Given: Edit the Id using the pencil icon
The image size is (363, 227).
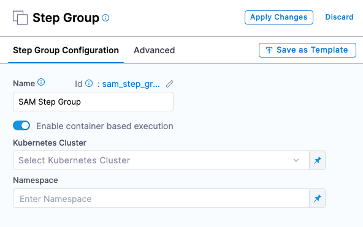Looking at the screenshot, I should pyautogui.click(x=169, y=84).
